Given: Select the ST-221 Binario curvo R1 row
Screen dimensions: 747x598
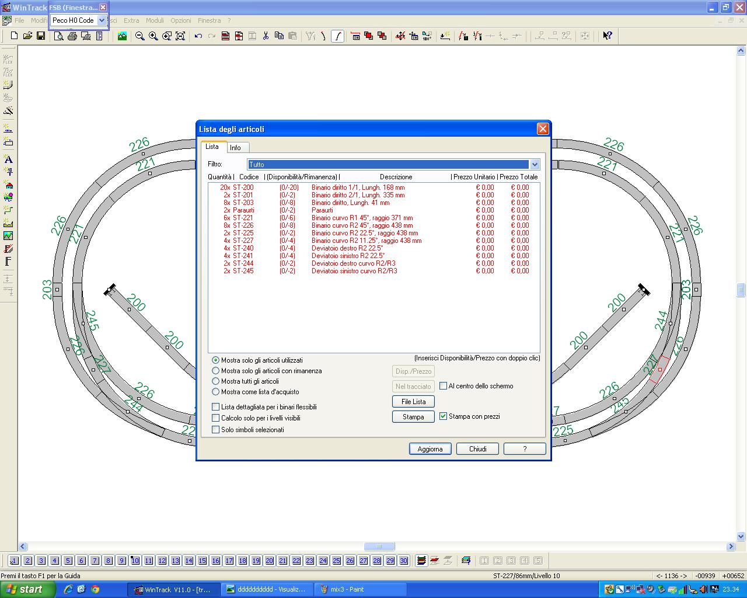Looking at the screenshot, I should (374, 218).
